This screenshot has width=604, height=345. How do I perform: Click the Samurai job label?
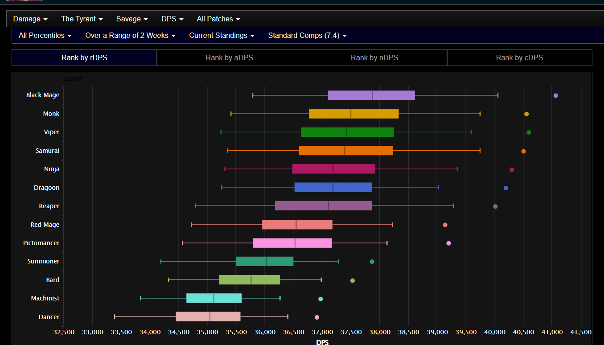tap(47, 151)
